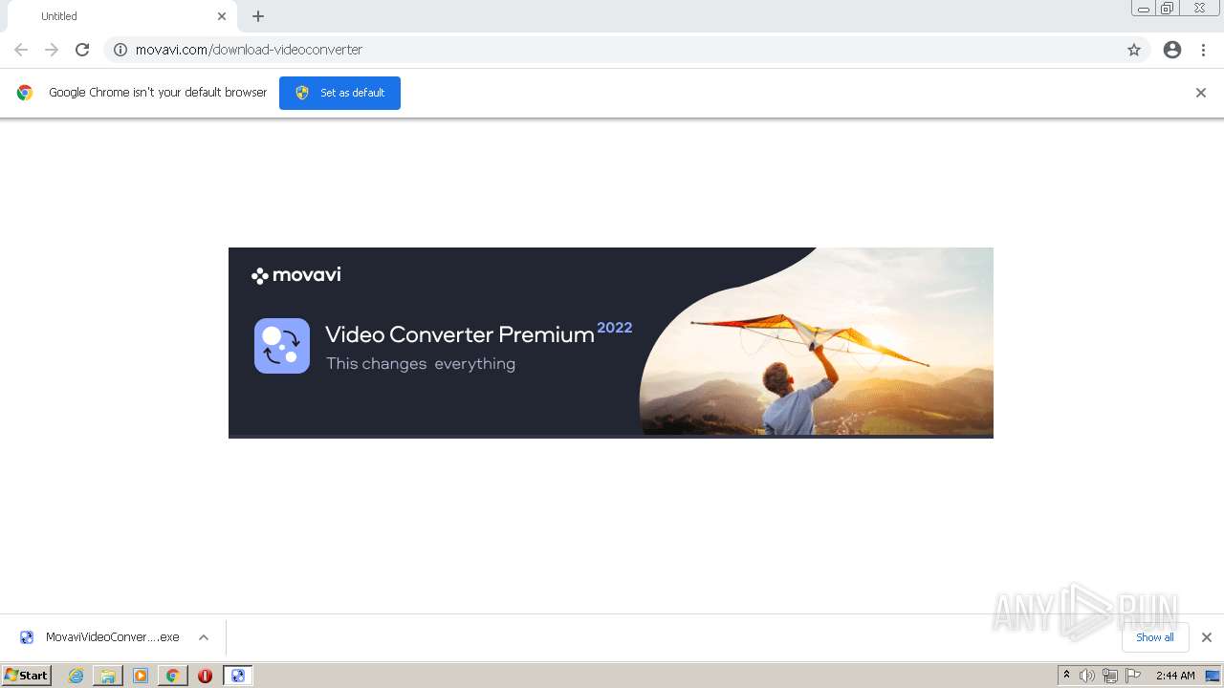
Task: Show all downloads
Action: [1155, 637]
